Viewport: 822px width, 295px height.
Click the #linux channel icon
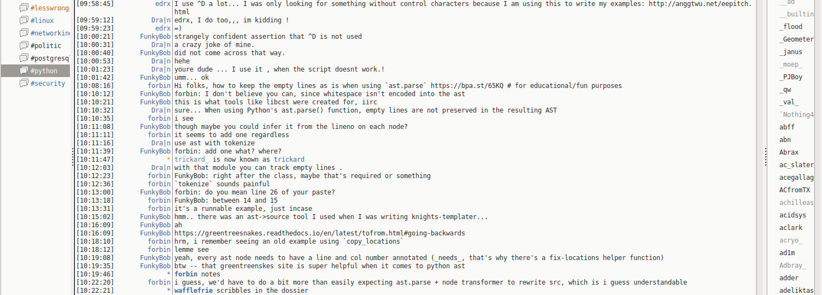pos(24,21)
